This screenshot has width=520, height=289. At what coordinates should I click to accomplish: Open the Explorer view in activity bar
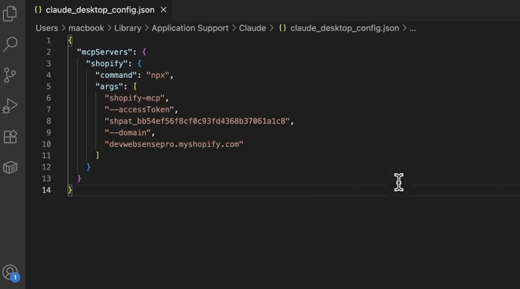tap(10, 14)
